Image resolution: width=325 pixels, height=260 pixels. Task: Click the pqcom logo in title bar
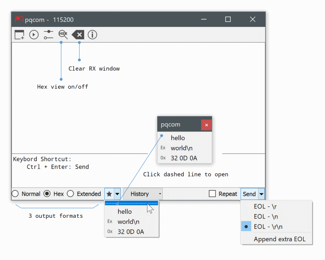(19, 19)
